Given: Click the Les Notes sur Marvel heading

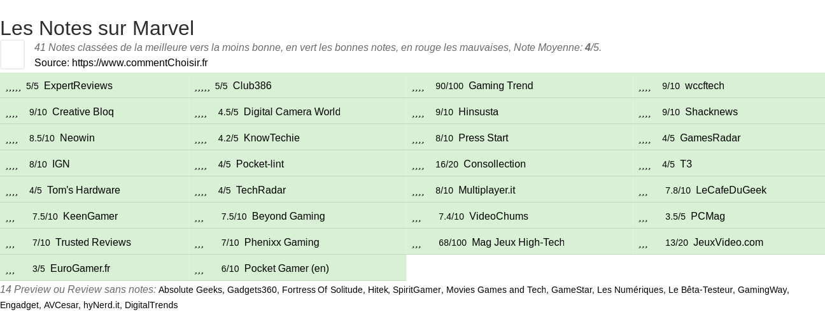Looking at the screenshot, I should pos(97,28).
